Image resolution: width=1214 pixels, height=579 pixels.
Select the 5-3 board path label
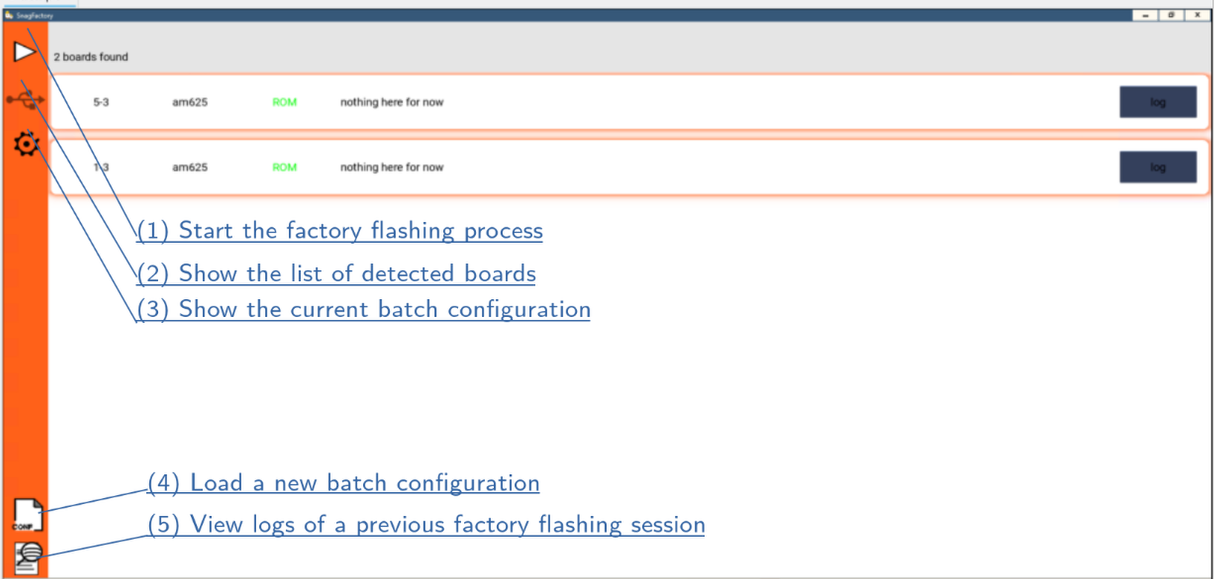[101, 102]
